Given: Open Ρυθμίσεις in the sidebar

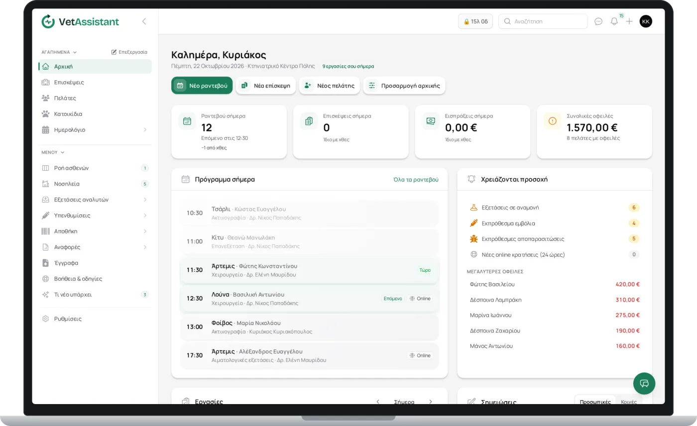Looking at the screenshot, I should pyautogui.click(x=95, y=319).
